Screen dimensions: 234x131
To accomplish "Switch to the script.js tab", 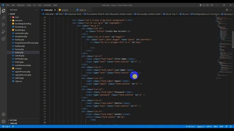I will pos(65,10).
